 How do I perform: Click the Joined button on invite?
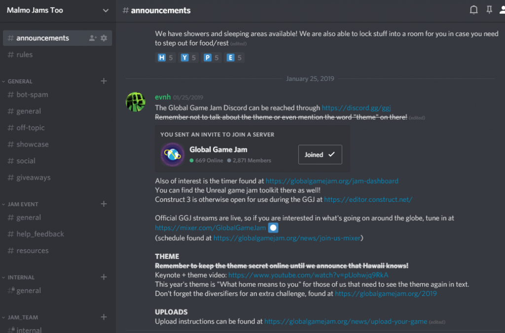coord(320,154)
